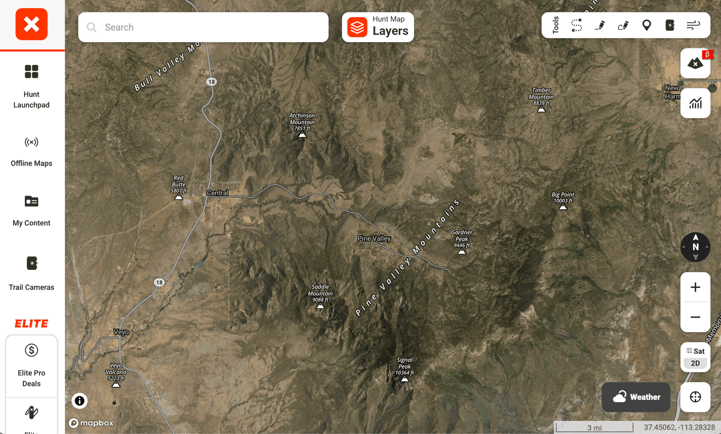This screenshot has width=721, height=434.
Task: Click the Search input field
Action: pos(203,27)
